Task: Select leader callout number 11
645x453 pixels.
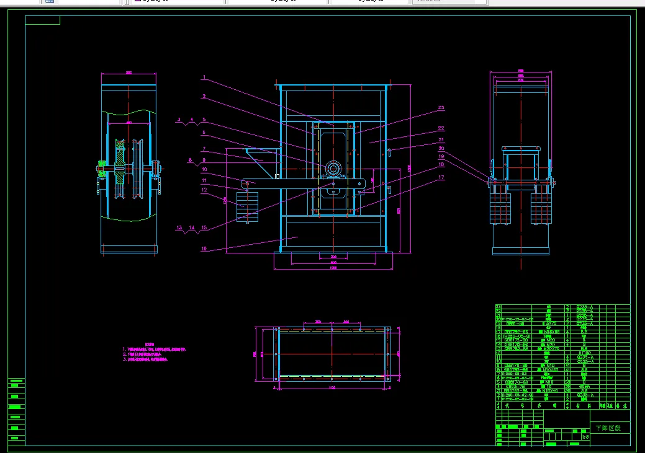Action: [204, 180]
